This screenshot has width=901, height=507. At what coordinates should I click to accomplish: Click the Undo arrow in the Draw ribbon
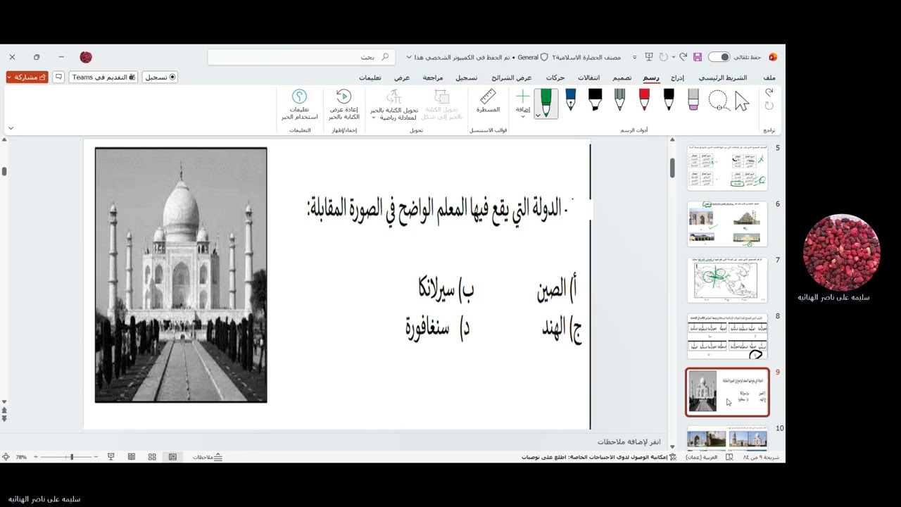(769, 92)
